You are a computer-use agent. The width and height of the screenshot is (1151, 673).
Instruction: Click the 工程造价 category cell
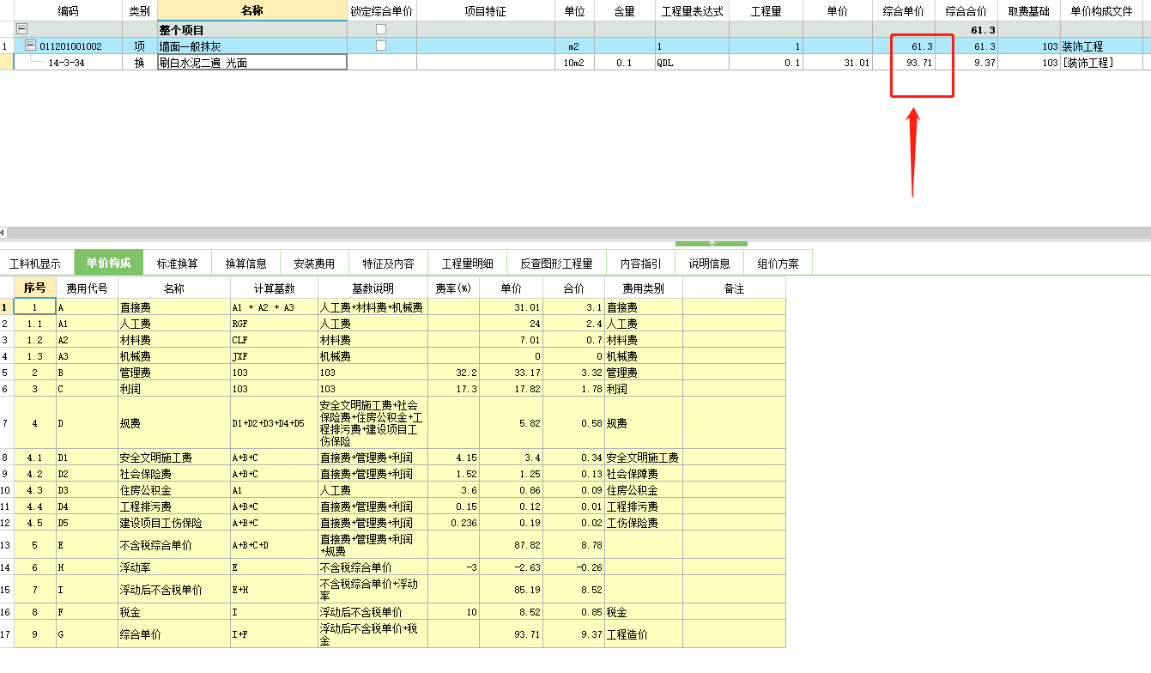click(643, 634)
